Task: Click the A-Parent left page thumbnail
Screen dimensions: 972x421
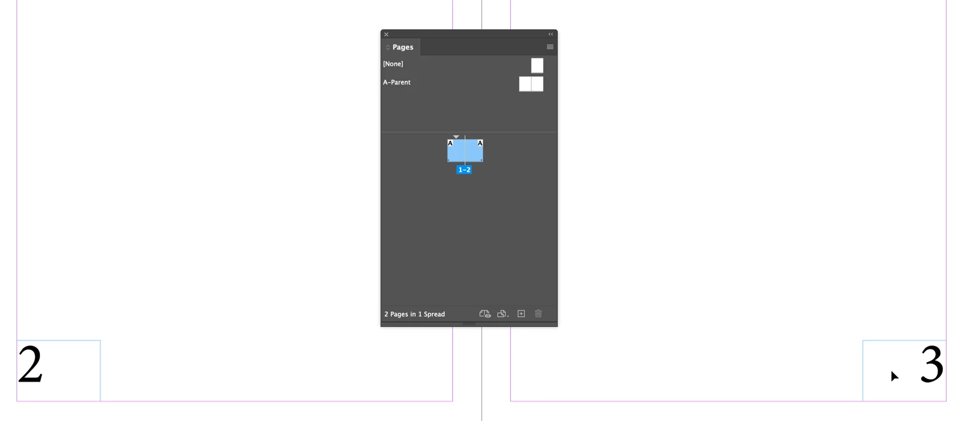Action: pyautogui.click(x=525, y=84)
